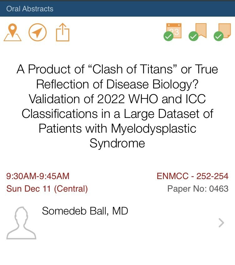Image resolution: width=235 pixels, height=265 pixels.
Task: Open Somedeb Ball, MD speaker entry
Action: click(85, 211)
